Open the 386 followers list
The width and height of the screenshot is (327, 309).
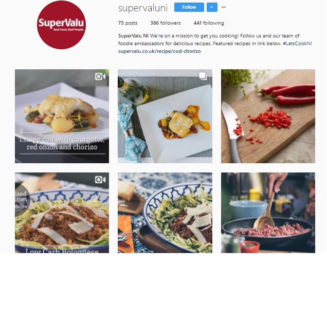tap(166, 23)
